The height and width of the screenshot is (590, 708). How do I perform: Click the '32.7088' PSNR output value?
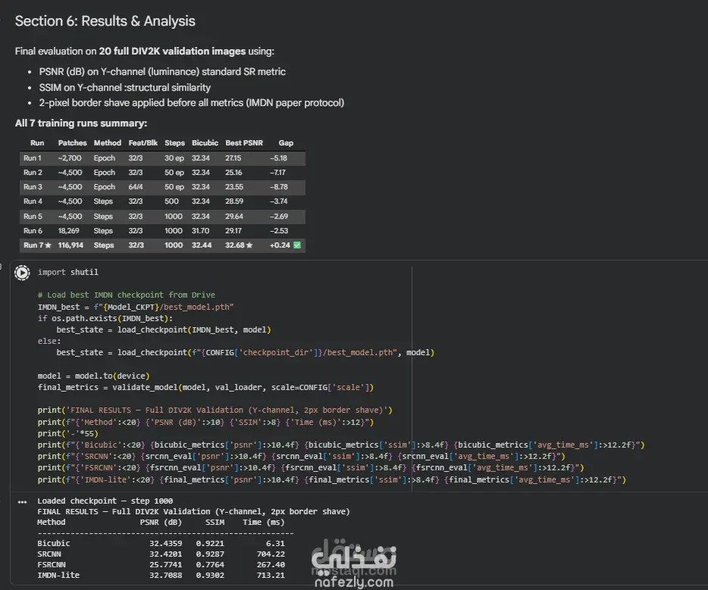(166, 575)
